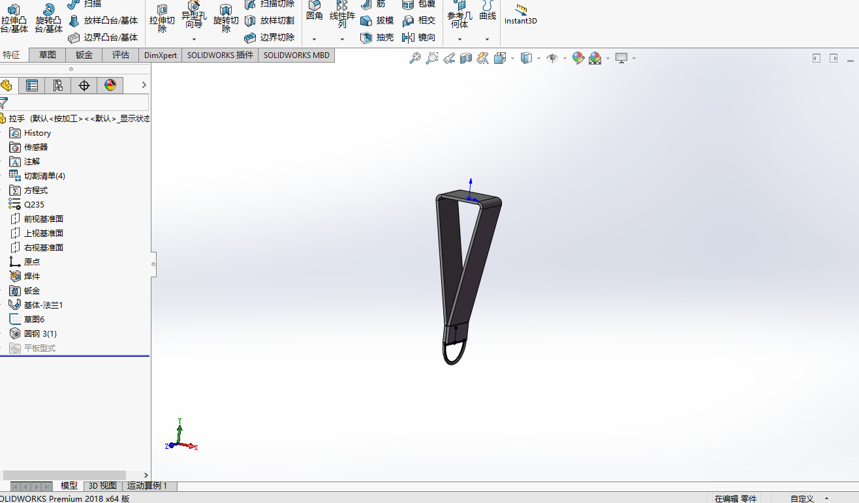The image size is (859, 503).
Task: Open the 钣金 ribbon tab
Action: 84,55
